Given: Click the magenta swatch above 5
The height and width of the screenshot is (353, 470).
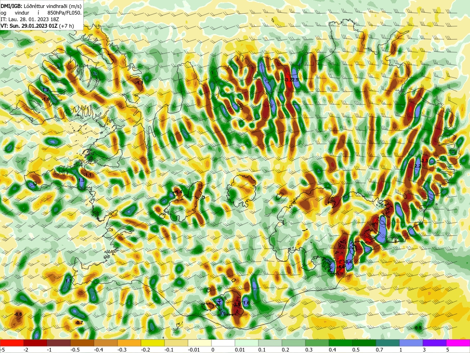Looking at the screenshot, I should tap(458, 343).
